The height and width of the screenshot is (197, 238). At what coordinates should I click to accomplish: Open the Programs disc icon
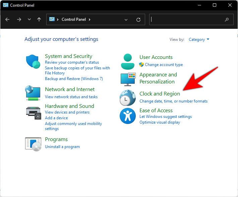point(33,143)
